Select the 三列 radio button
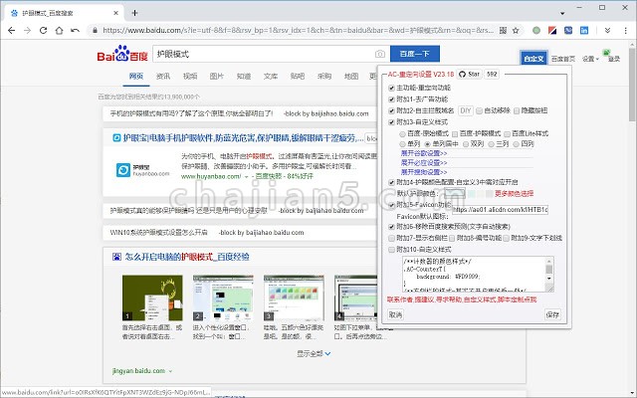637x398 pixels. 491,144
